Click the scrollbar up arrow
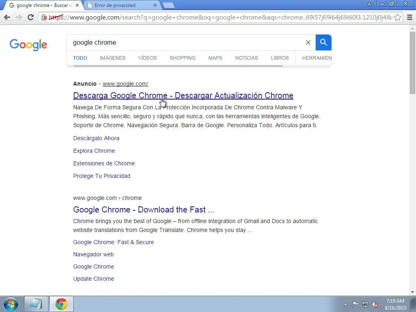 (x=412, y=28)
